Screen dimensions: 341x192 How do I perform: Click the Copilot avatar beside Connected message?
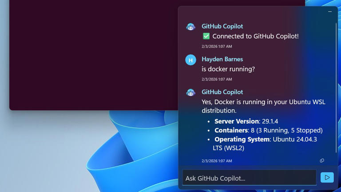pyautogui.click(x=190, y=27)
